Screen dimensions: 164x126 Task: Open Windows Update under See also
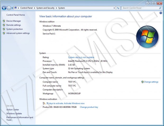tap(14, 114)
